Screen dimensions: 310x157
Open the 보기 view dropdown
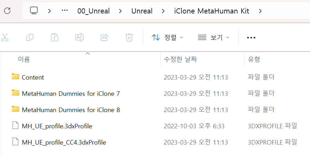(x=214, y=37)
